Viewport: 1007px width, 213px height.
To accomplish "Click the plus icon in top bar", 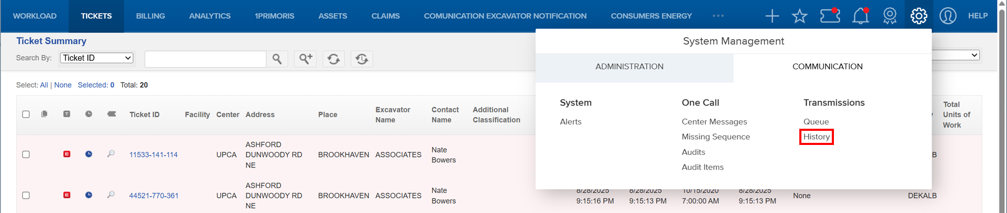I will pos(772,16).
